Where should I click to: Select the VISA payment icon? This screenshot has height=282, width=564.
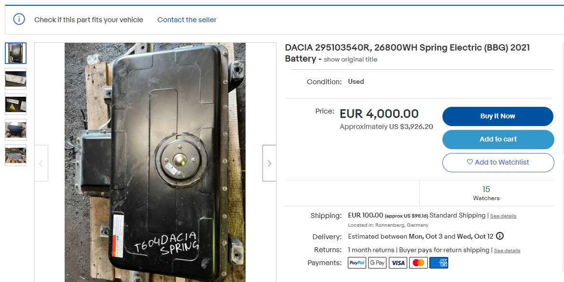[398, 263]
